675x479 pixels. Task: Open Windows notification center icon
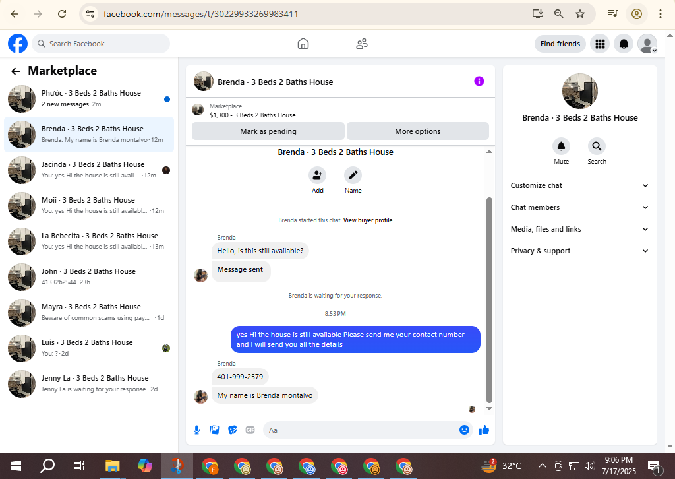coord(655,466)
